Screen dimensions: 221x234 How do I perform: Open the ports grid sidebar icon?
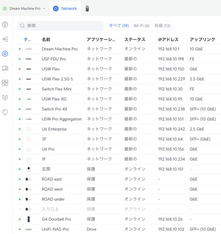(5, 83)
